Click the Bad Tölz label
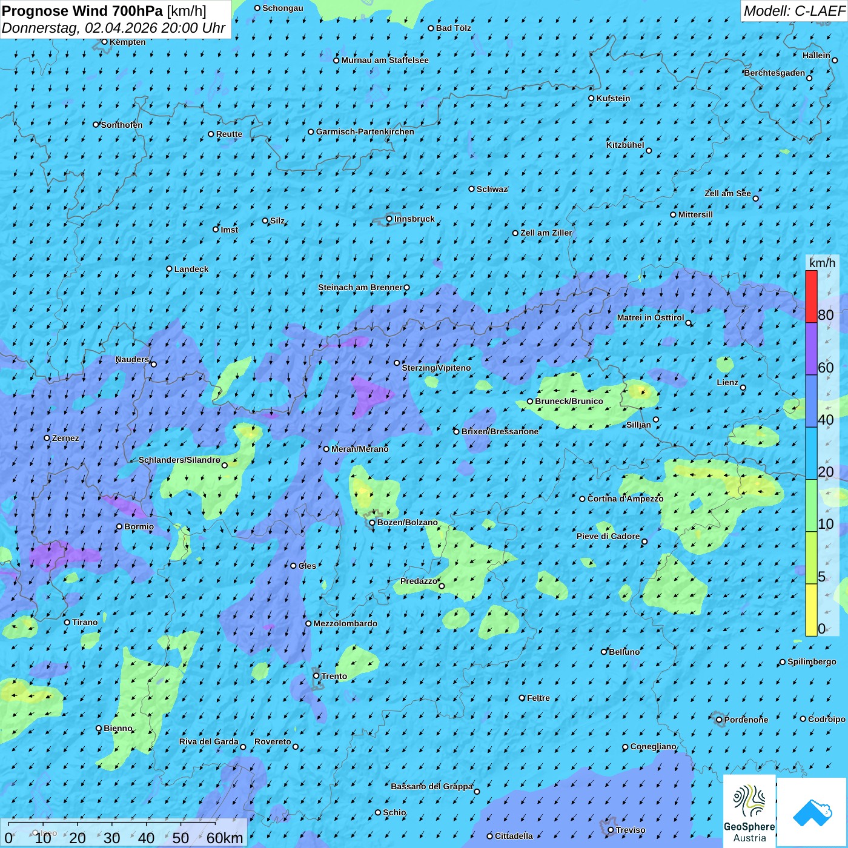 tap(454, 28)
